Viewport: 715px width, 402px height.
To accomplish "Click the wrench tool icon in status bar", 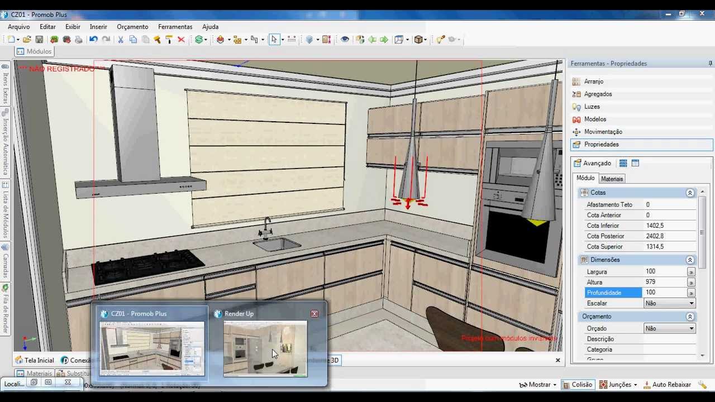I will point(702,384).
